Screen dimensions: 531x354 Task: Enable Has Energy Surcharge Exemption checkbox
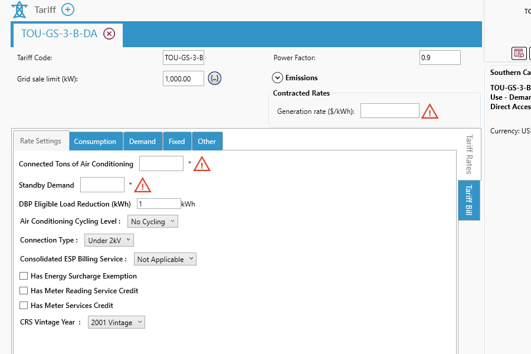point(24,276)
